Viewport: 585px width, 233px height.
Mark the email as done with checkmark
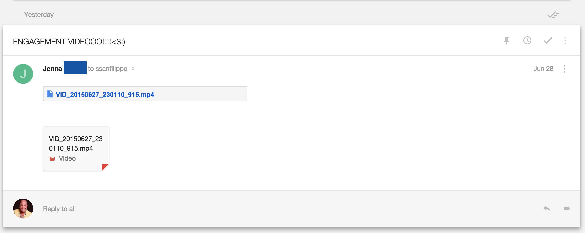point(548,40)
